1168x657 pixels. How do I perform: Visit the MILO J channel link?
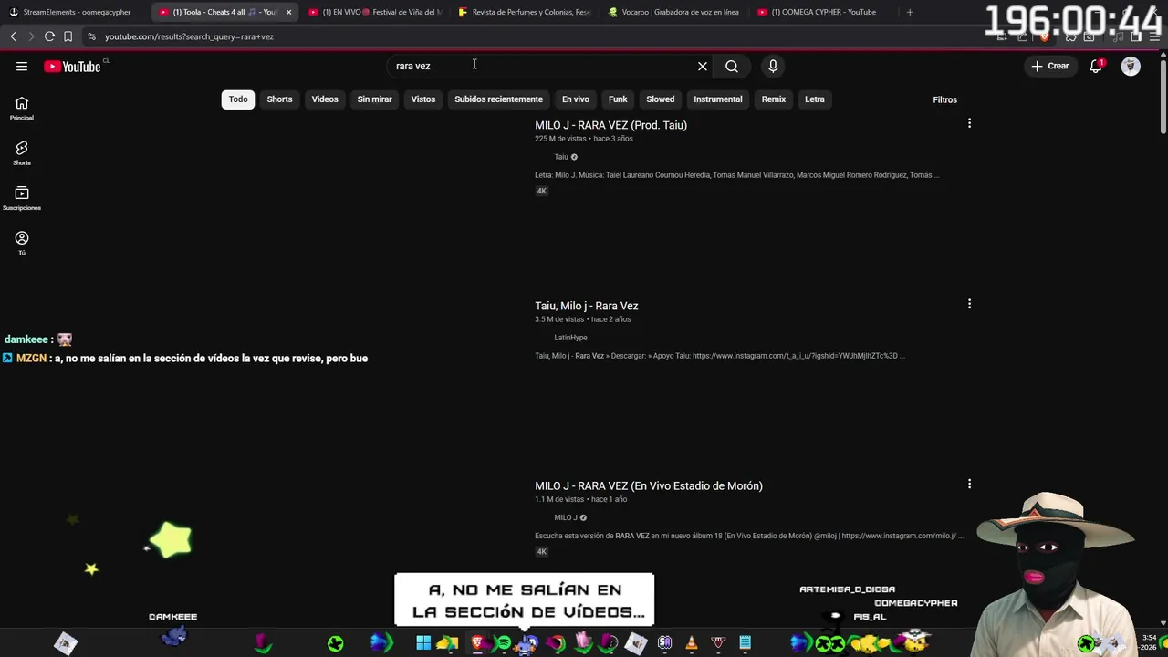tap(566, 517)
